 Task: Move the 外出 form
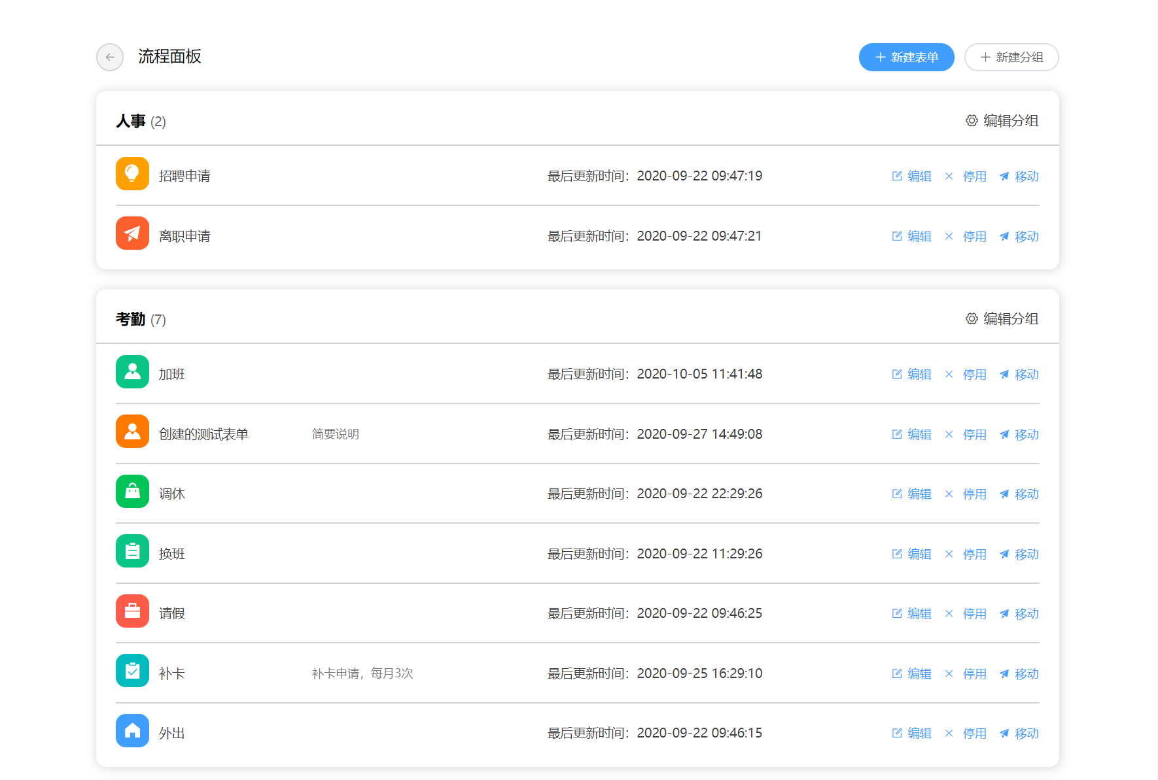(1019, 734)
